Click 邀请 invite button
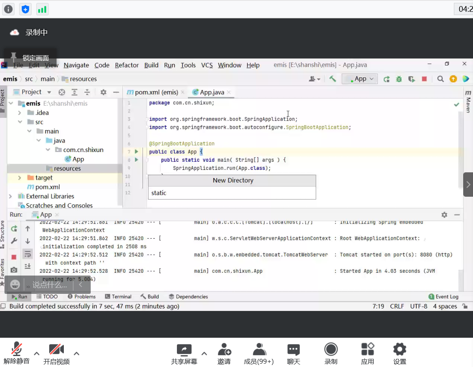Image resolution: width=473 pixels, height=367 pixels. pos(224,354)
